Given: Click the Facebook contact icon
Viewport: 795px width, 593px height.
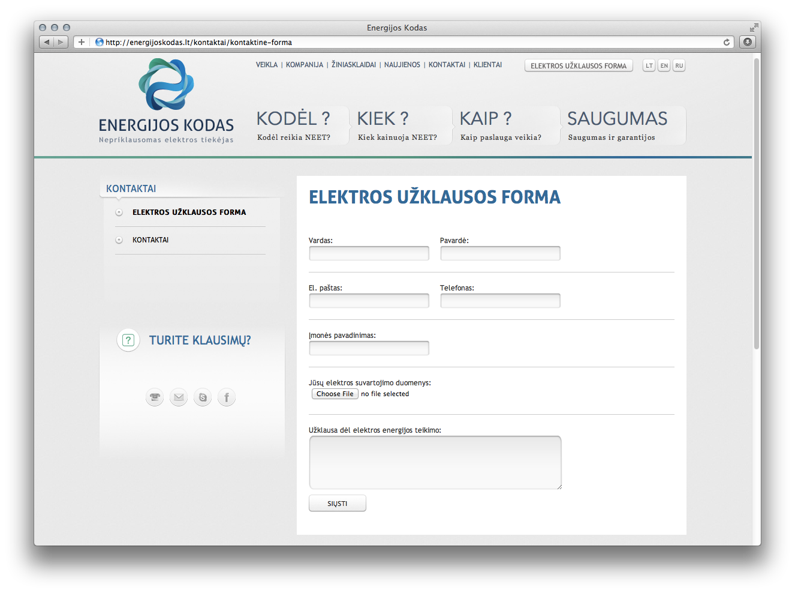Looking at the screenshot, I should click(x=227, y=397).
